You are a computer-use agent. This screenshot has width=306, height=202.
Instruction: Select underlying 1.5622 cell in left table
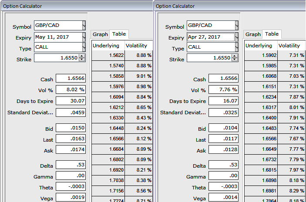108,55
